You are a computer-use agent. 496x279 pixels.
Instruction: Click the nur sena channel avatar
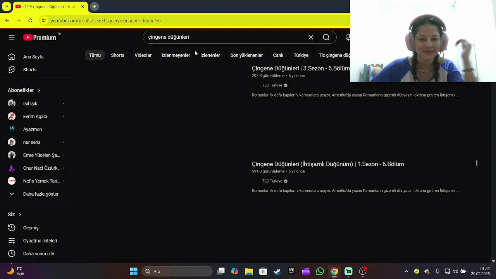pyautogui.click(x=12, y=142)
